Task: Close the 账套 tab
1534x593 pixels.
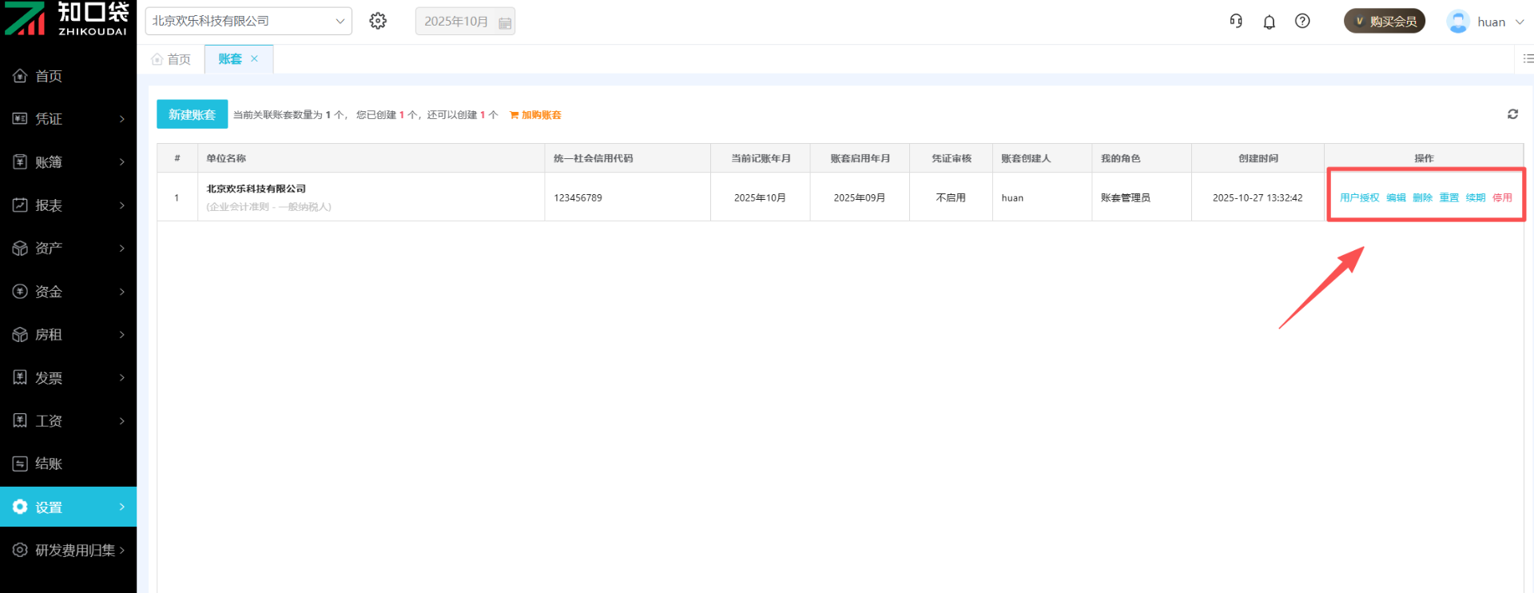Action: click(254, 58)
